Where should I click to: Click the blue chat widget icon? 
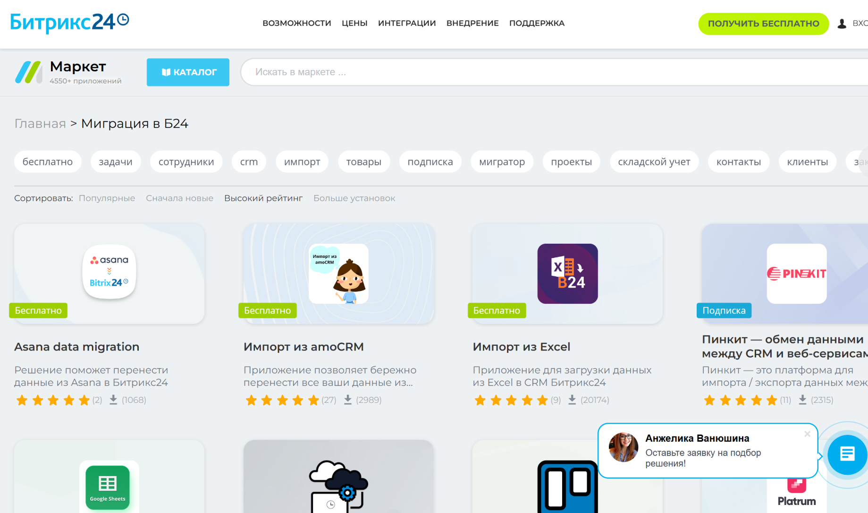(847, 454)
